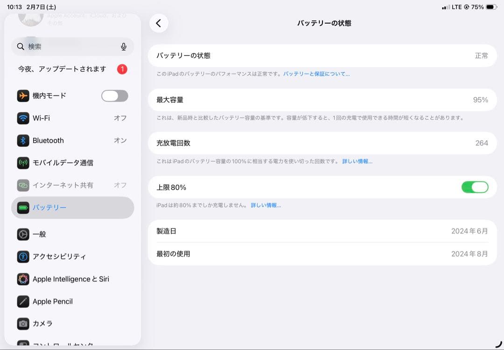This screenshot has height=350, width=504.
Task: Tap the microphone icon in the search bar
Action: point(123,47)
